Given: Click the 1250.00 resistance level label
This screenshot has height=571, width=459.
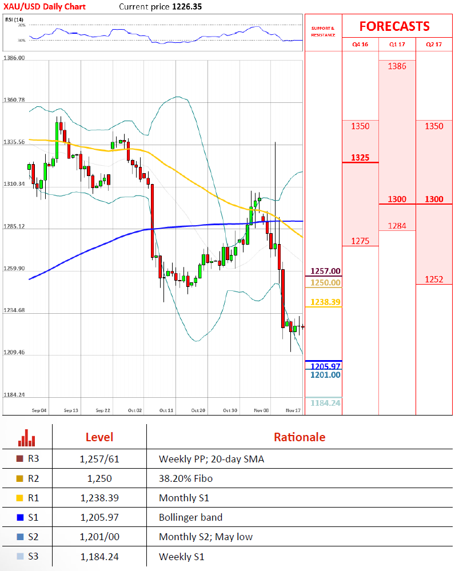Looking at the screenshot, I should click(325, 282).
